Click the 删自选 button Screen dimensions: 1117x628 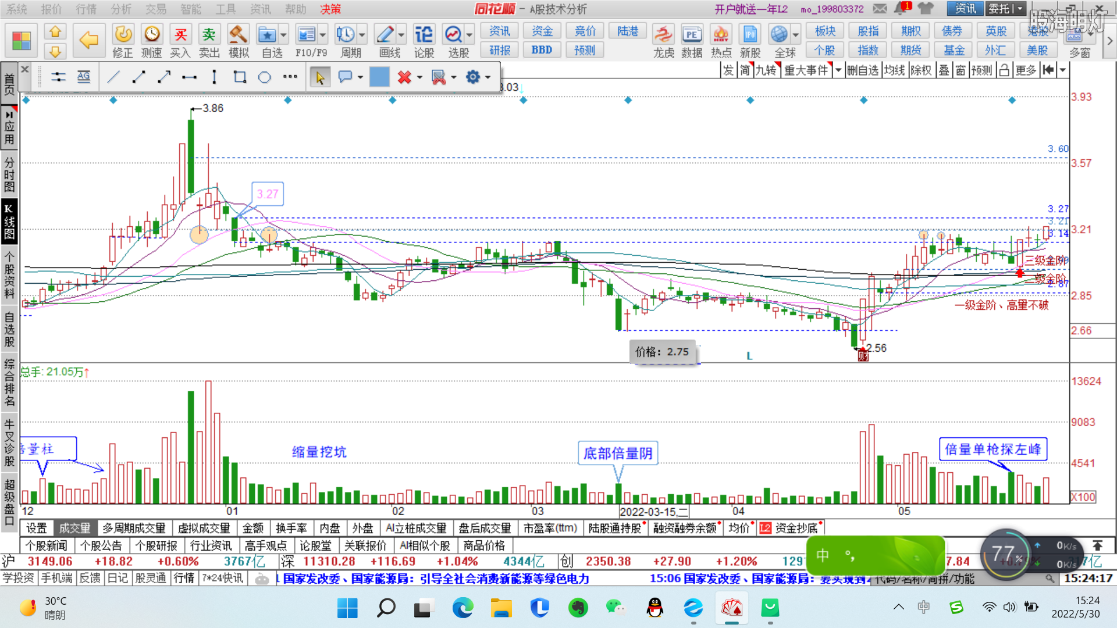863,70
